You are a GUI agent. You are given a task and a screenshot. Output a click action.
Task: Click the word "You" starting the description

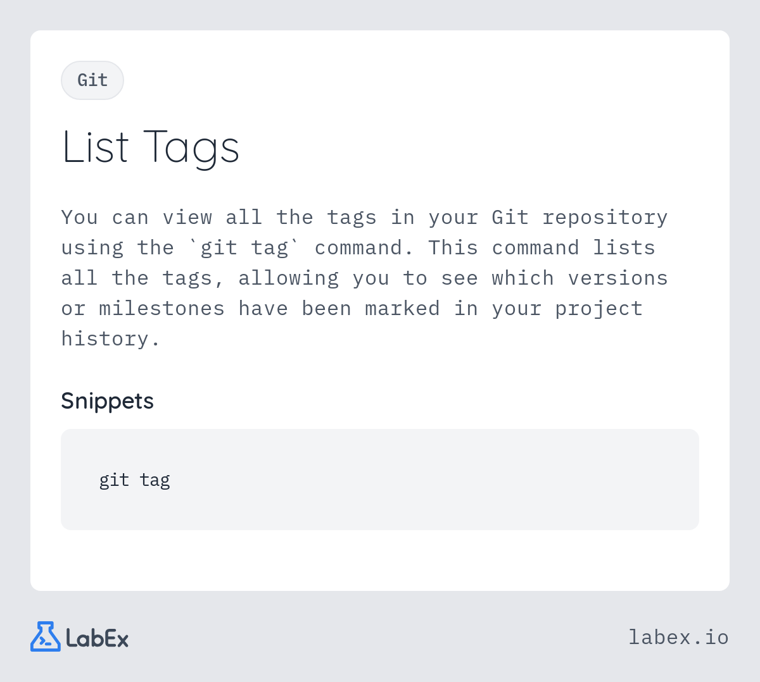click(79, 217)
